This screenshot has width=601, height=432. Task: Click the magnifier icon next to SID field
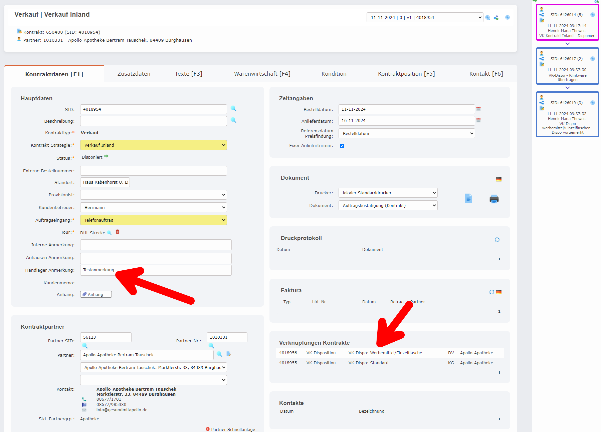point(233,109)
